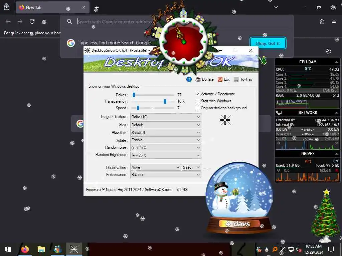
Task: Click the tray network monitor icon
Action: pyautogui.click(x=291, y=249)
